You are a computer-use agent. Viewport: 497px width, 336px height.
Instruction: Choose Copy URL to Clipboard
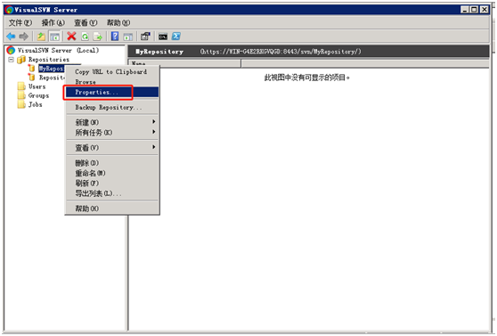(x=112, y=72)
